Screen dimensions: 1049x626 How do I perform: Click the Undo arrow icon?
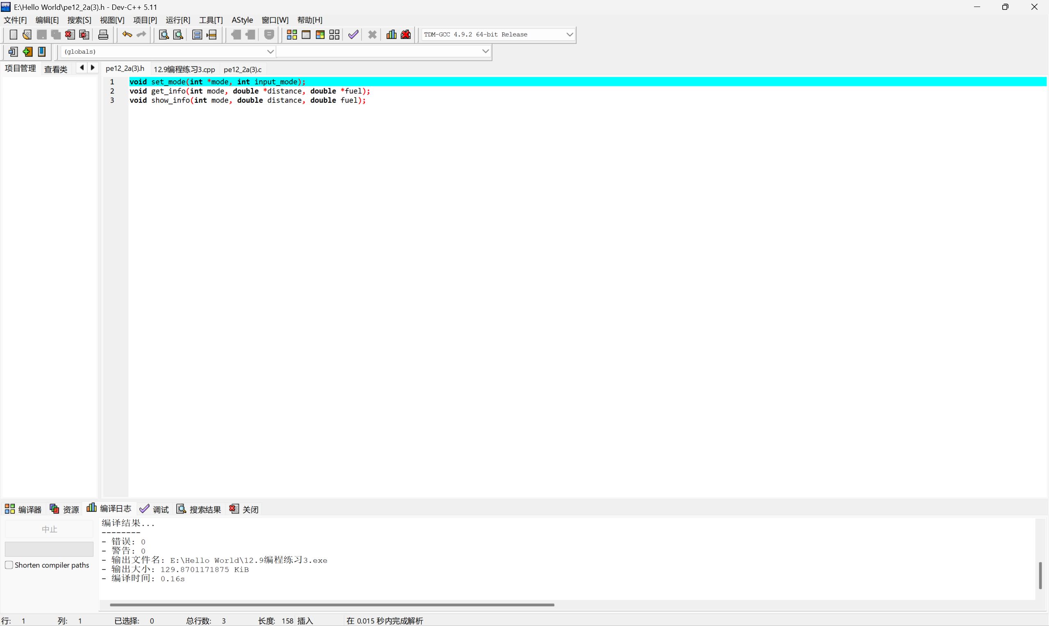click(127, 34)
